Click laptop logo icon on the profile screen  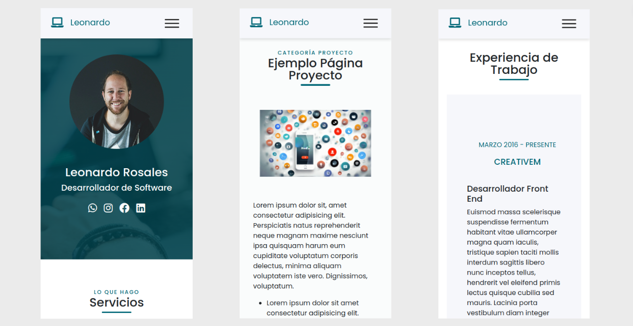57,22
